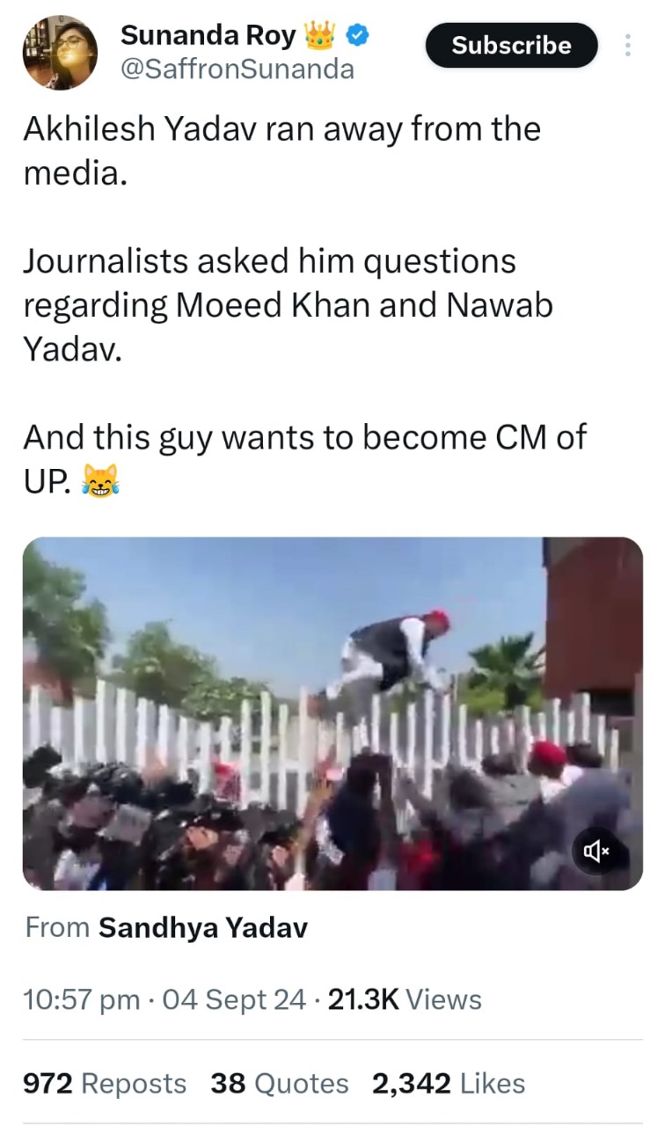The image size is (665, 1126).
Task: View the 972 Reposts list
Action: [105, 1084]
